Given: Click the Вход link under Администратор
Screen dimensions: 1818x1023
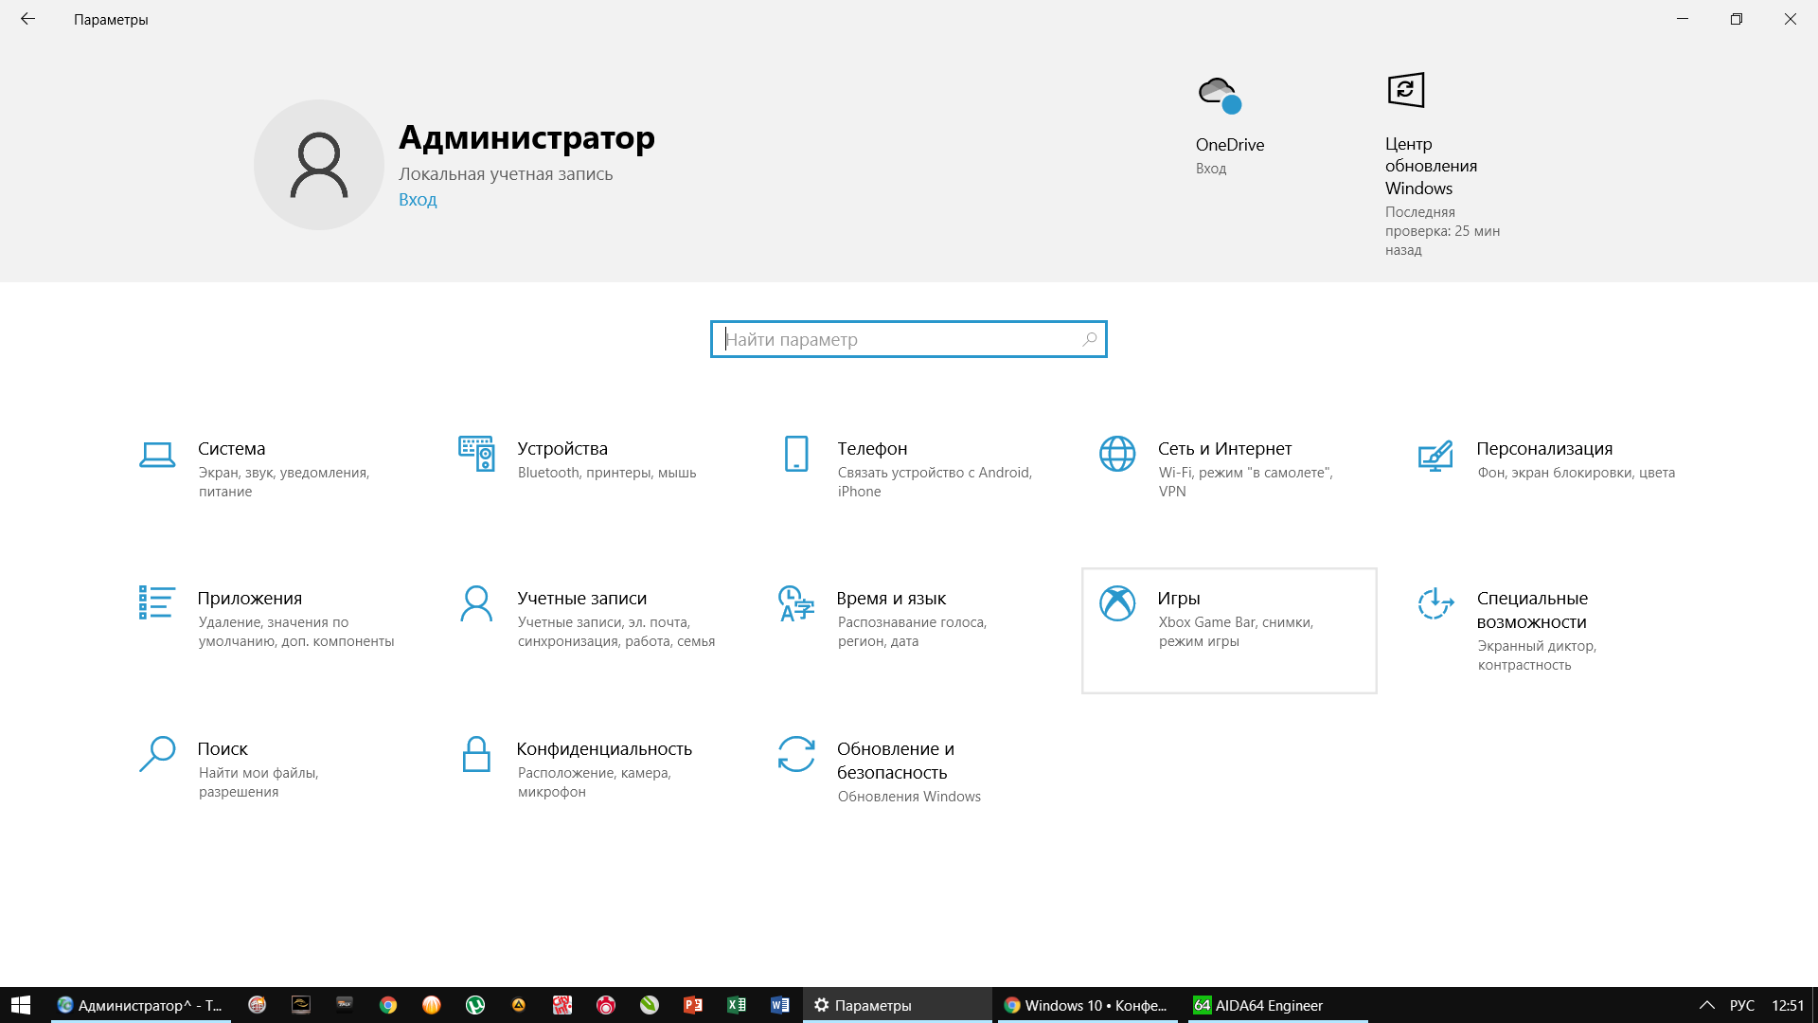Looking at the screenshot, I should coord(418,200).
